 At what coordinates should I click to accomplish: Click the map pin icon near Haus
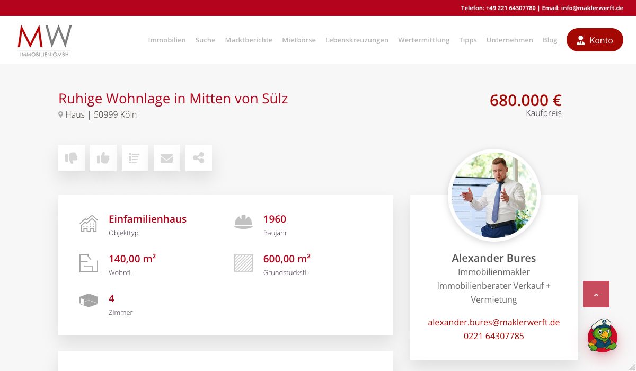60,114
